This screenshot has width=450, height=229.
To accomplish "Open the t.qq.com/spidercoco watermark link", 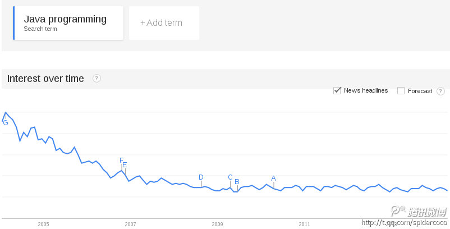I will coord(404,222).
